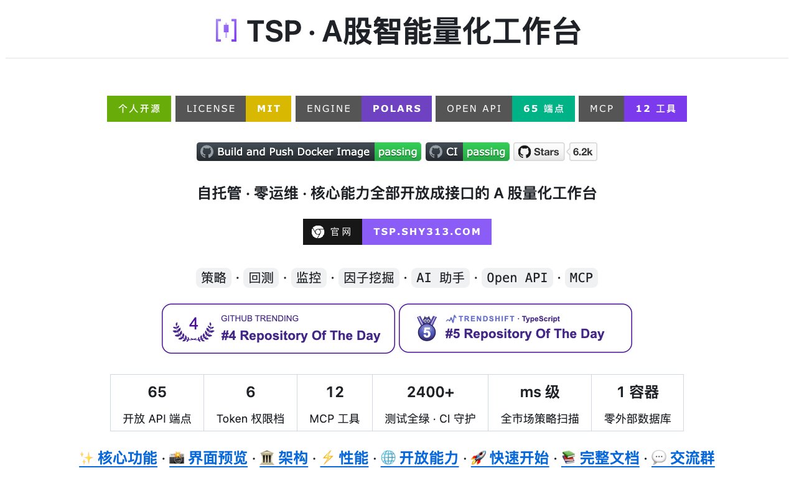Screen dimensions: 789x491
Task: Click the TSP · A股智能量化工作台 heading
Action: (x=414, y=32)
